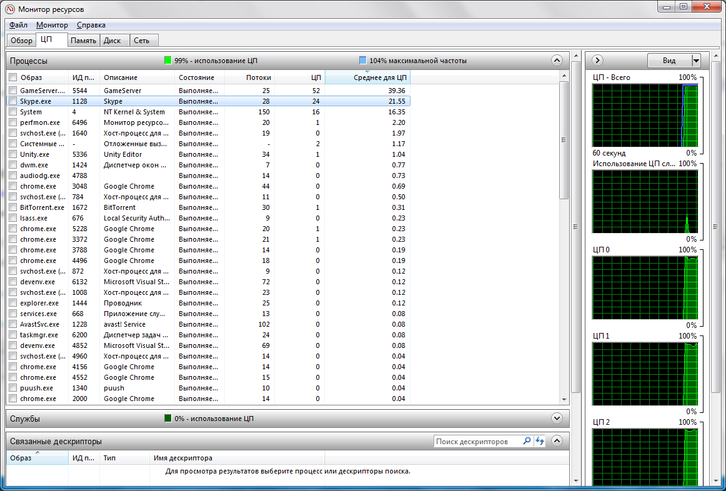Open the Монитор menu
Screen dimensions: 726x491
52,25
